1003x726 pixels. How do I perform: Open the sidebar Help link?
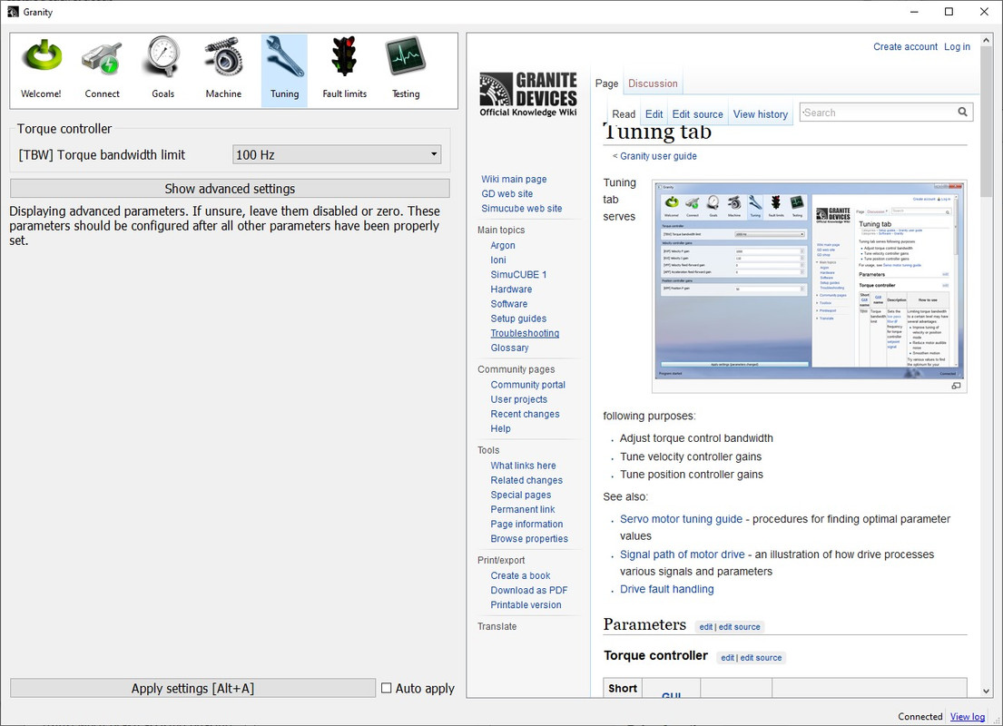[x=500, y=429]
